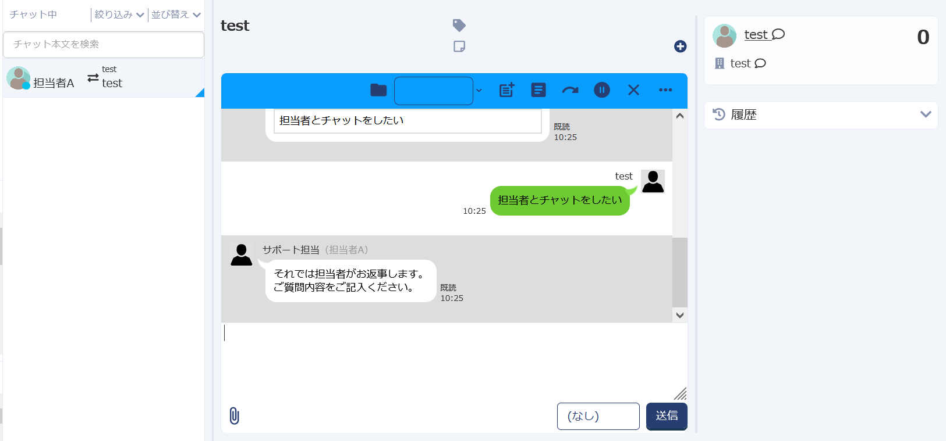Click the add-note icon in chat toolbar

(x=506, y=90)
